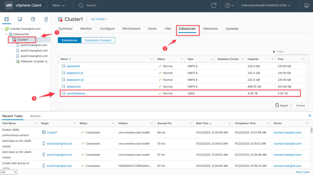Switch to the Updates tab
The width and height of the screenshot is (313, 175).
click(x=232, y=28)
